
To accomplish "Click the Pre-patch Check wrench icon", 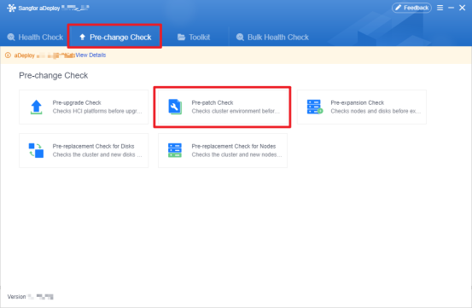I will [x=175, y=107].
